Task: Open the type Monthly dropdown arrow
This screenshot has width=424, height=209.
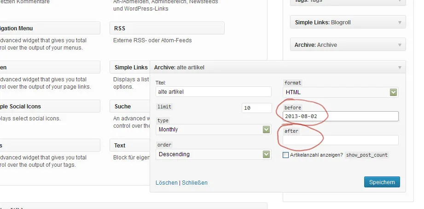Action: coord(267,130)
